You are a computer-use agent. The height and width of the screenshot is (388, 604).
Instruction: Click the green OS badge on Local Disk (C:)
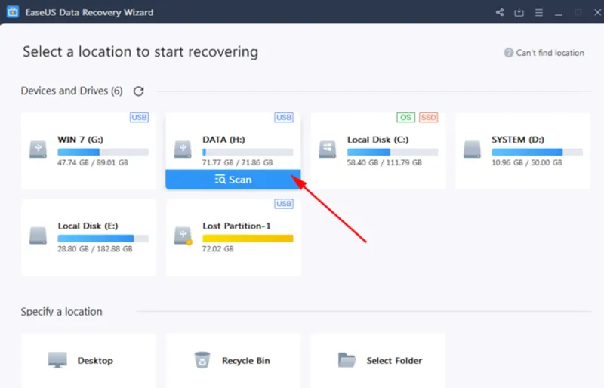point(405,117)
